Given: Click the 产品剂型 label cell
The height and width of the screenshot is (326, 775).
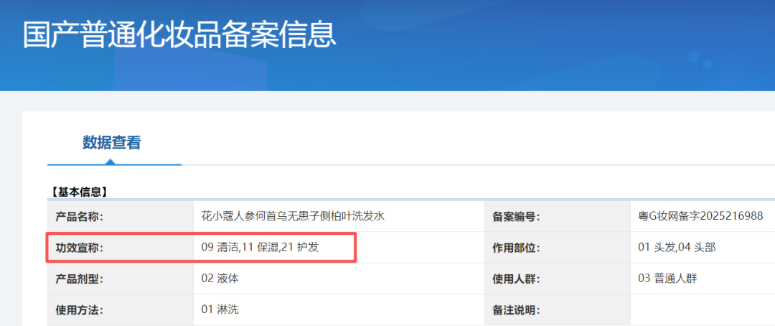Looking at the screenshot, I should (80, 279).
